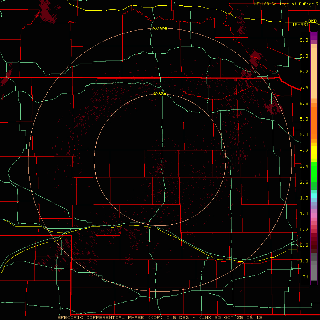Click the "2.6" color scale value

(x=304, y=182)
